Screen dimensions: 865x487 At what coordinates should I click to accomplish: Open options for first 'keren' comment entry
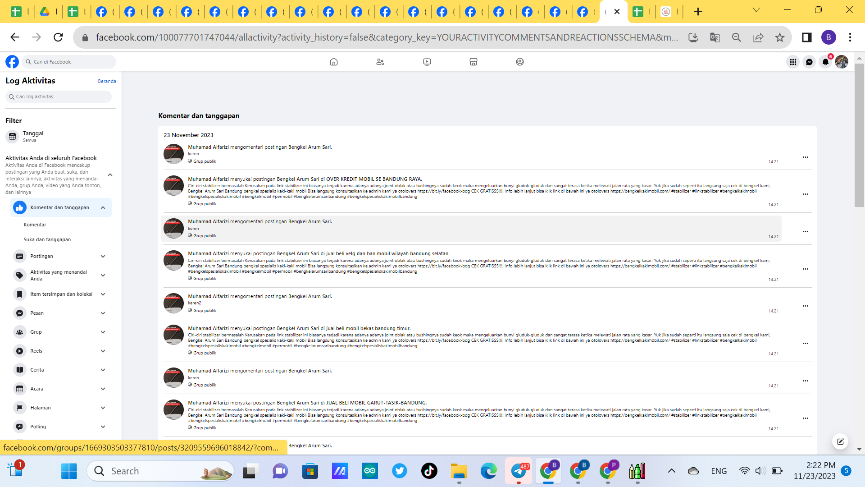(x=806, y=157)
